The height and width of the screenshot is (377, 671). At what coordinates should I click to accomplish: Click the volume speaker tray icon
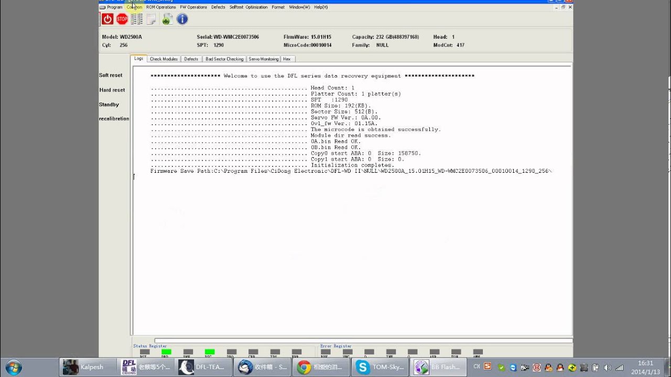click(608, 368)
